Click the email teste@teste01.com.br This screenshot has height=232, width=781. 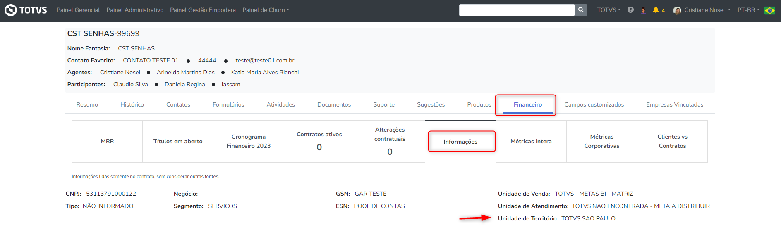coord(265,60)
